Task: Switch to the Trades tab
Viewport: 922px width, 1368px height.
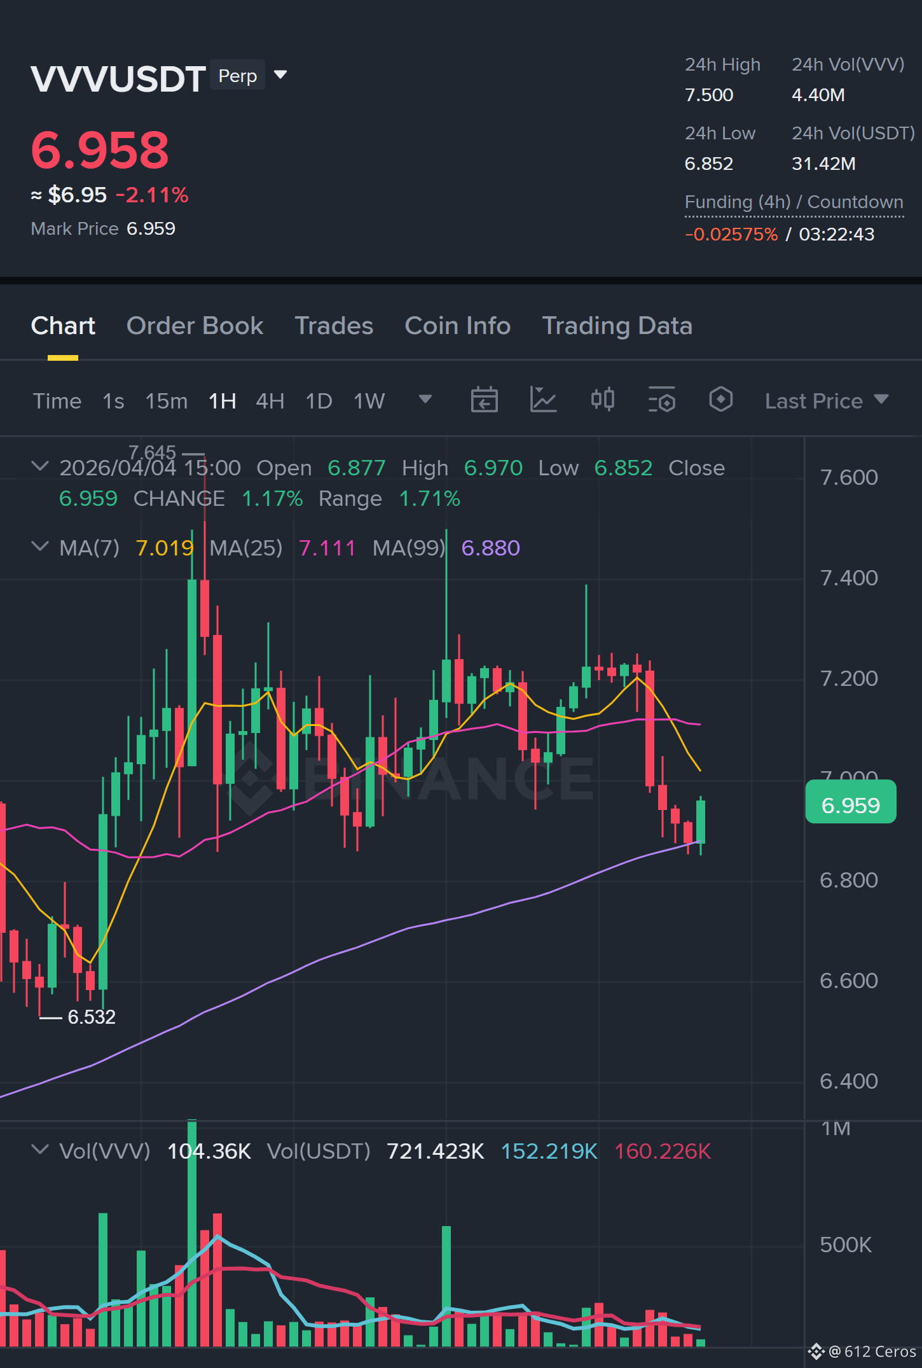Action: [334, 326]
